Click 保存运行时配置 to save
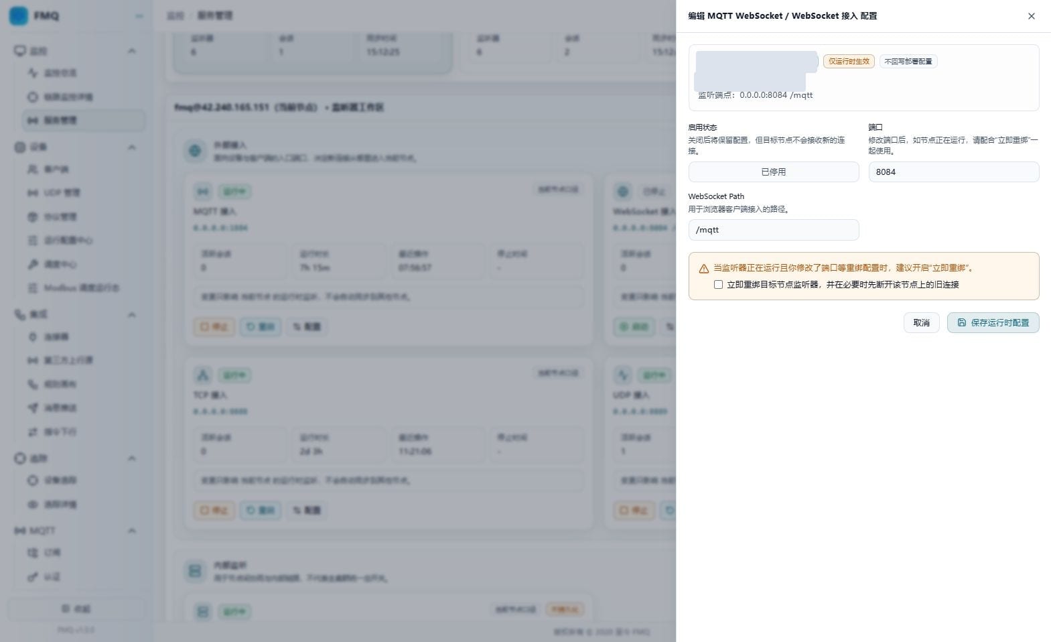 [993, 322]
